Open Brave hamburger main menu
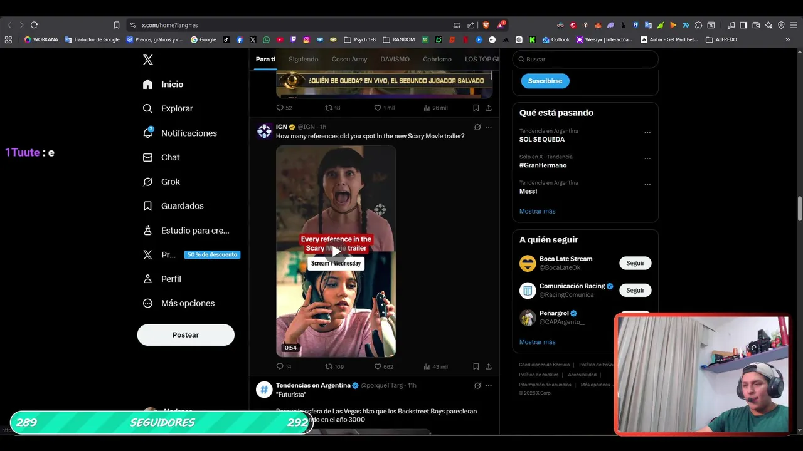The width and height of the screenshot is (803, 451). click(x=794, y=25)
